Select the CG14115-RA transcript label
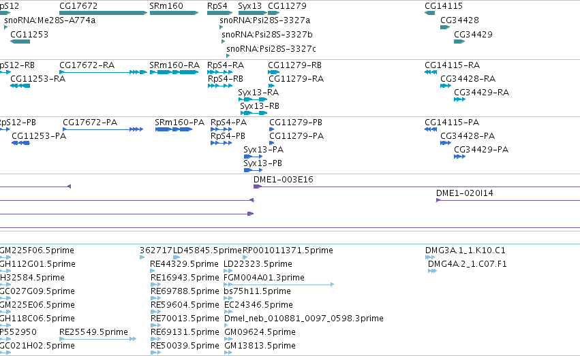The width and height of the screenshot is (580, 356). 452,65
